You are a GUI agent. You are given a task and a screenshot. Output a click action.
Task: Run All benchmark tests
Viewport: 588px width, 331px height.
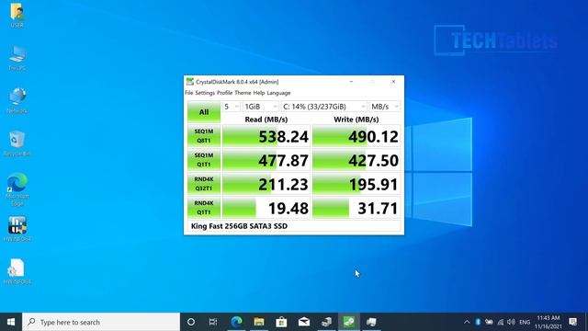[204, 112]
